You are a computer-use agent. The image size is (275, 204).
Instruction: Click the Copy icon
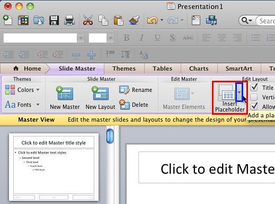point(103,20)
